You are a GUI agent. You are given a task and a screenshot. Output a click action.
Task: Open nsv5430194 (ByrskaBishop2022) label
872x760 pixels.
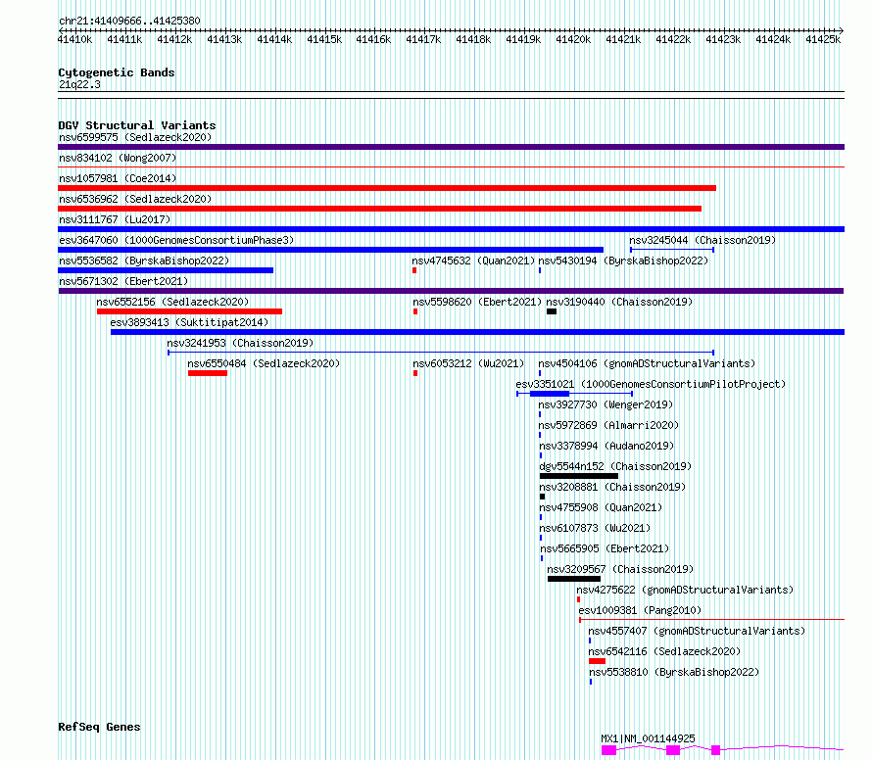[x=623, y=261]
